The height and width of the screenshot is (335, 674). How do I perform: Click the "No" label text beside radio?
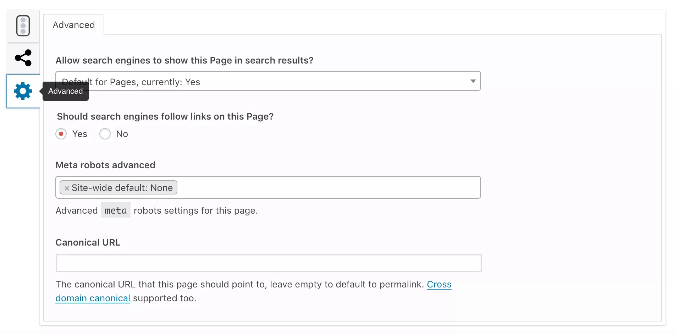click(122, 134)
